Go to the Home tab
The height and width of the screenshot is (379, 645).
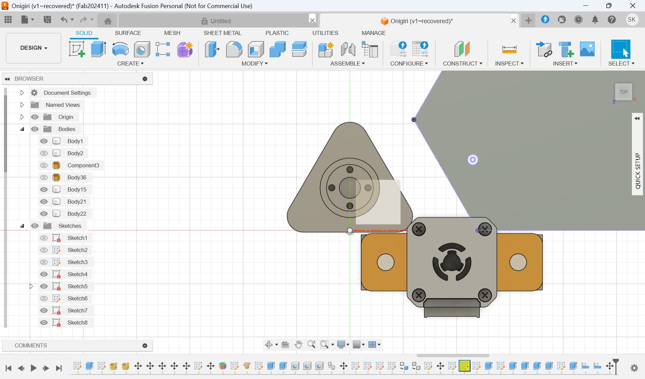tap(108, 21)
